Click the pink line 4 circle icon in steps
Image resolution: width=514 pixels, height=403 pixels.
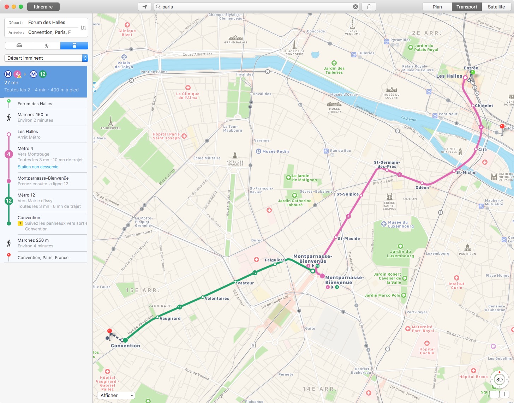tap(9, 154)
